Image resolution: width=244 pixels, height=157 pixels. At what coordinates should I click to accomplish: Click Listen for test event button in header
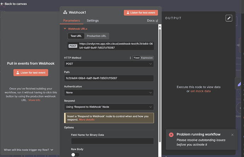pyautogui.click(x=141, y=13)
